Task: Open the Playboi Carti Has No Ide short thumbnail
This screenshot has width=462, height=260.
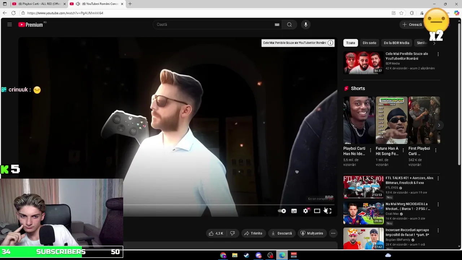Action: pyautogui.click(x=359, y=120)
